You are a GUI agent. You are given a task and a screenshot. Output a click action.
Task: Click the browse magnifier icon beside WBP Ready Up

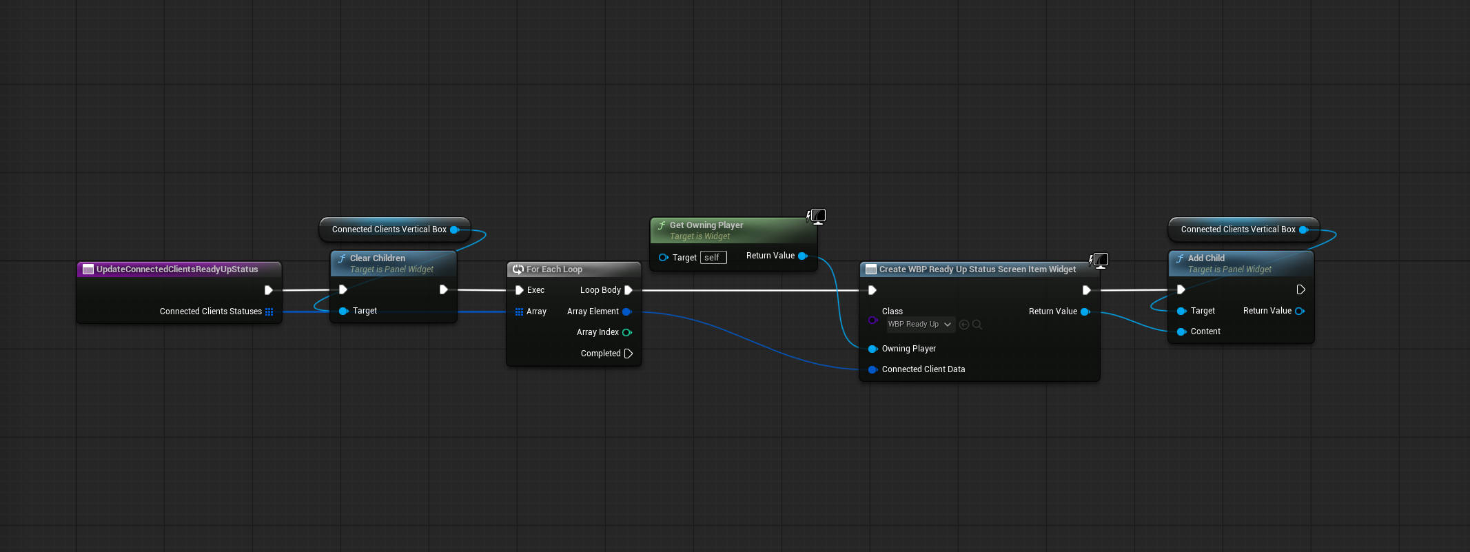[977, 325]
